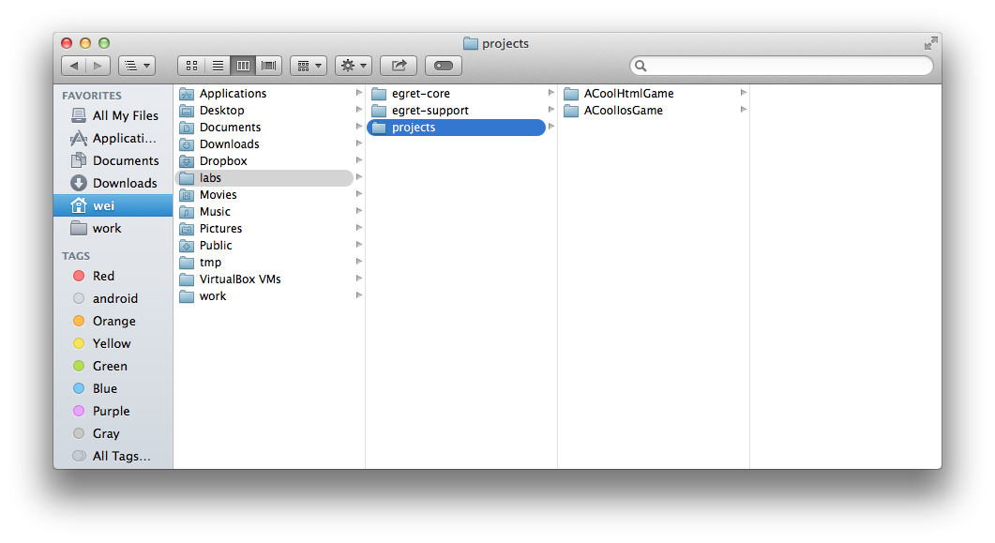The width and height of the screenshot is (995, 543).
Task: Show All Tags in sidebar
Action: click(112, 456)
